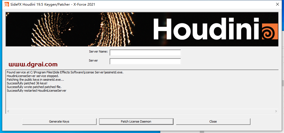Select the line "Successfully patched 36 keys!"
This screenshot has height=133, width=284.
point(27,83)
